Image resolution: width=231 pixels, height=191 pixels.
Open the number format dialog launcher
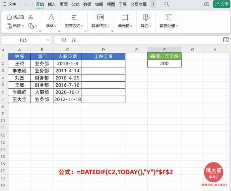click(112, 31)
